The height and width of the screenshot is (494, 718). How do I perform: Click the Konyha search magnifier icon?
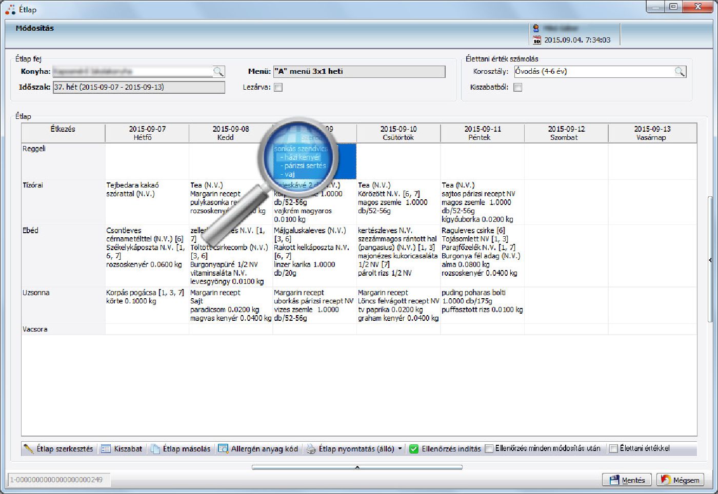coord(218,72)
